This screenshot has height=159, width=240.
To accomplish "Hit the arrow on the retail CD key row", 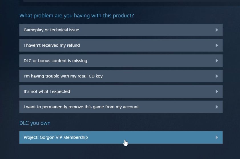I will (x=217, y=76).
